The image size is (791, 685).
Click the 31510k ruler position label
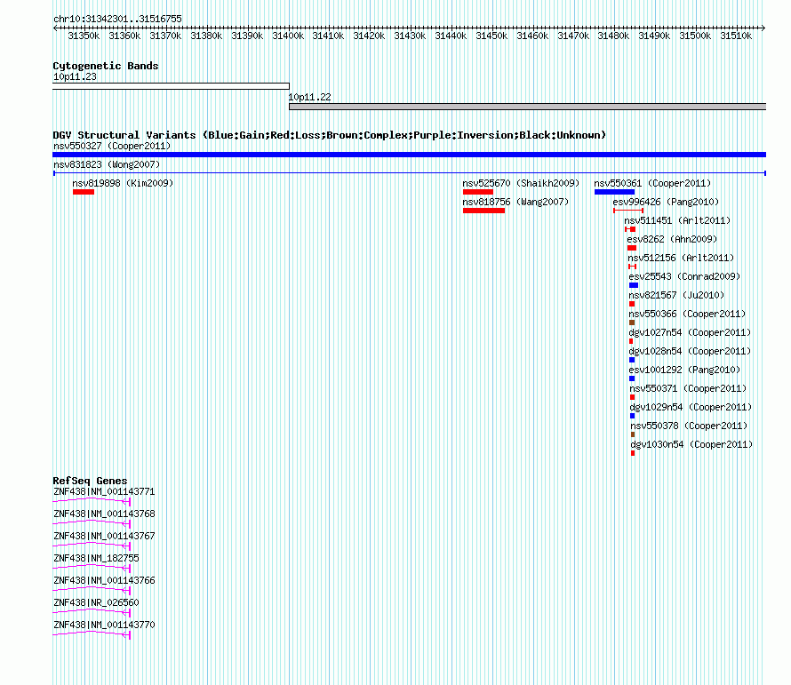[736, 36]
